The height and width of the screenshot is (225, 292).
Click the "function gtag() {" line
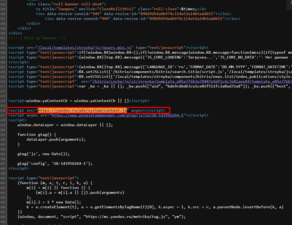click(37, 135)
